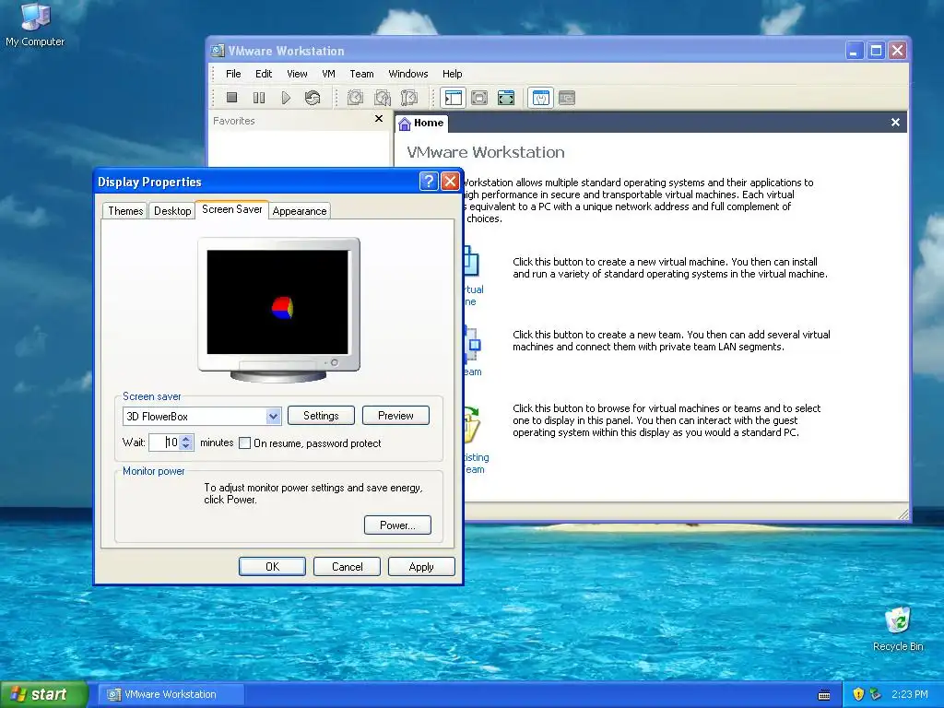This screenshot has height=708, width=944.
Task: Click the Full Screen mode icon
Action: click(x=506, y=97)
